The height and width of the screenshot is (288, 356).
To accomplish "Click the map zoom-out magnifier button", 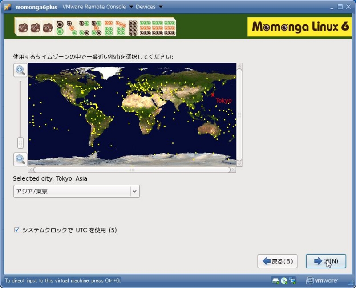I will click(x=20, y=159).
